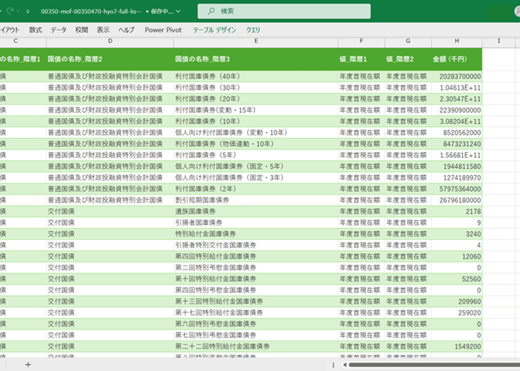
Task: Expand the save status dropdown next to 保存中
Action: coord(178,11)
